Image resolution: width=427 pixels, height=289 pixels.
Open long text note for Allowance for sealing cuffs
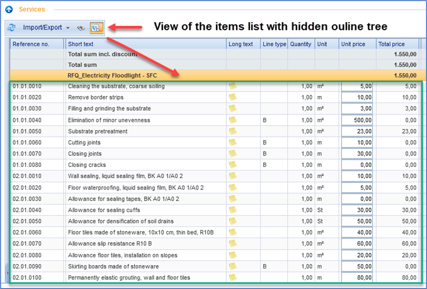pos(233,210)
